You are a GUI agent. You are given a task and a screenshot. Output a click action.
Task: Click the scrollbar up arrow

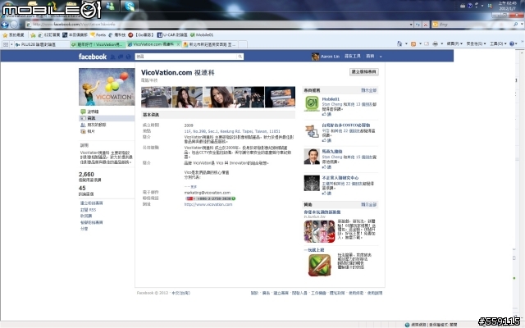coord(522,52)
